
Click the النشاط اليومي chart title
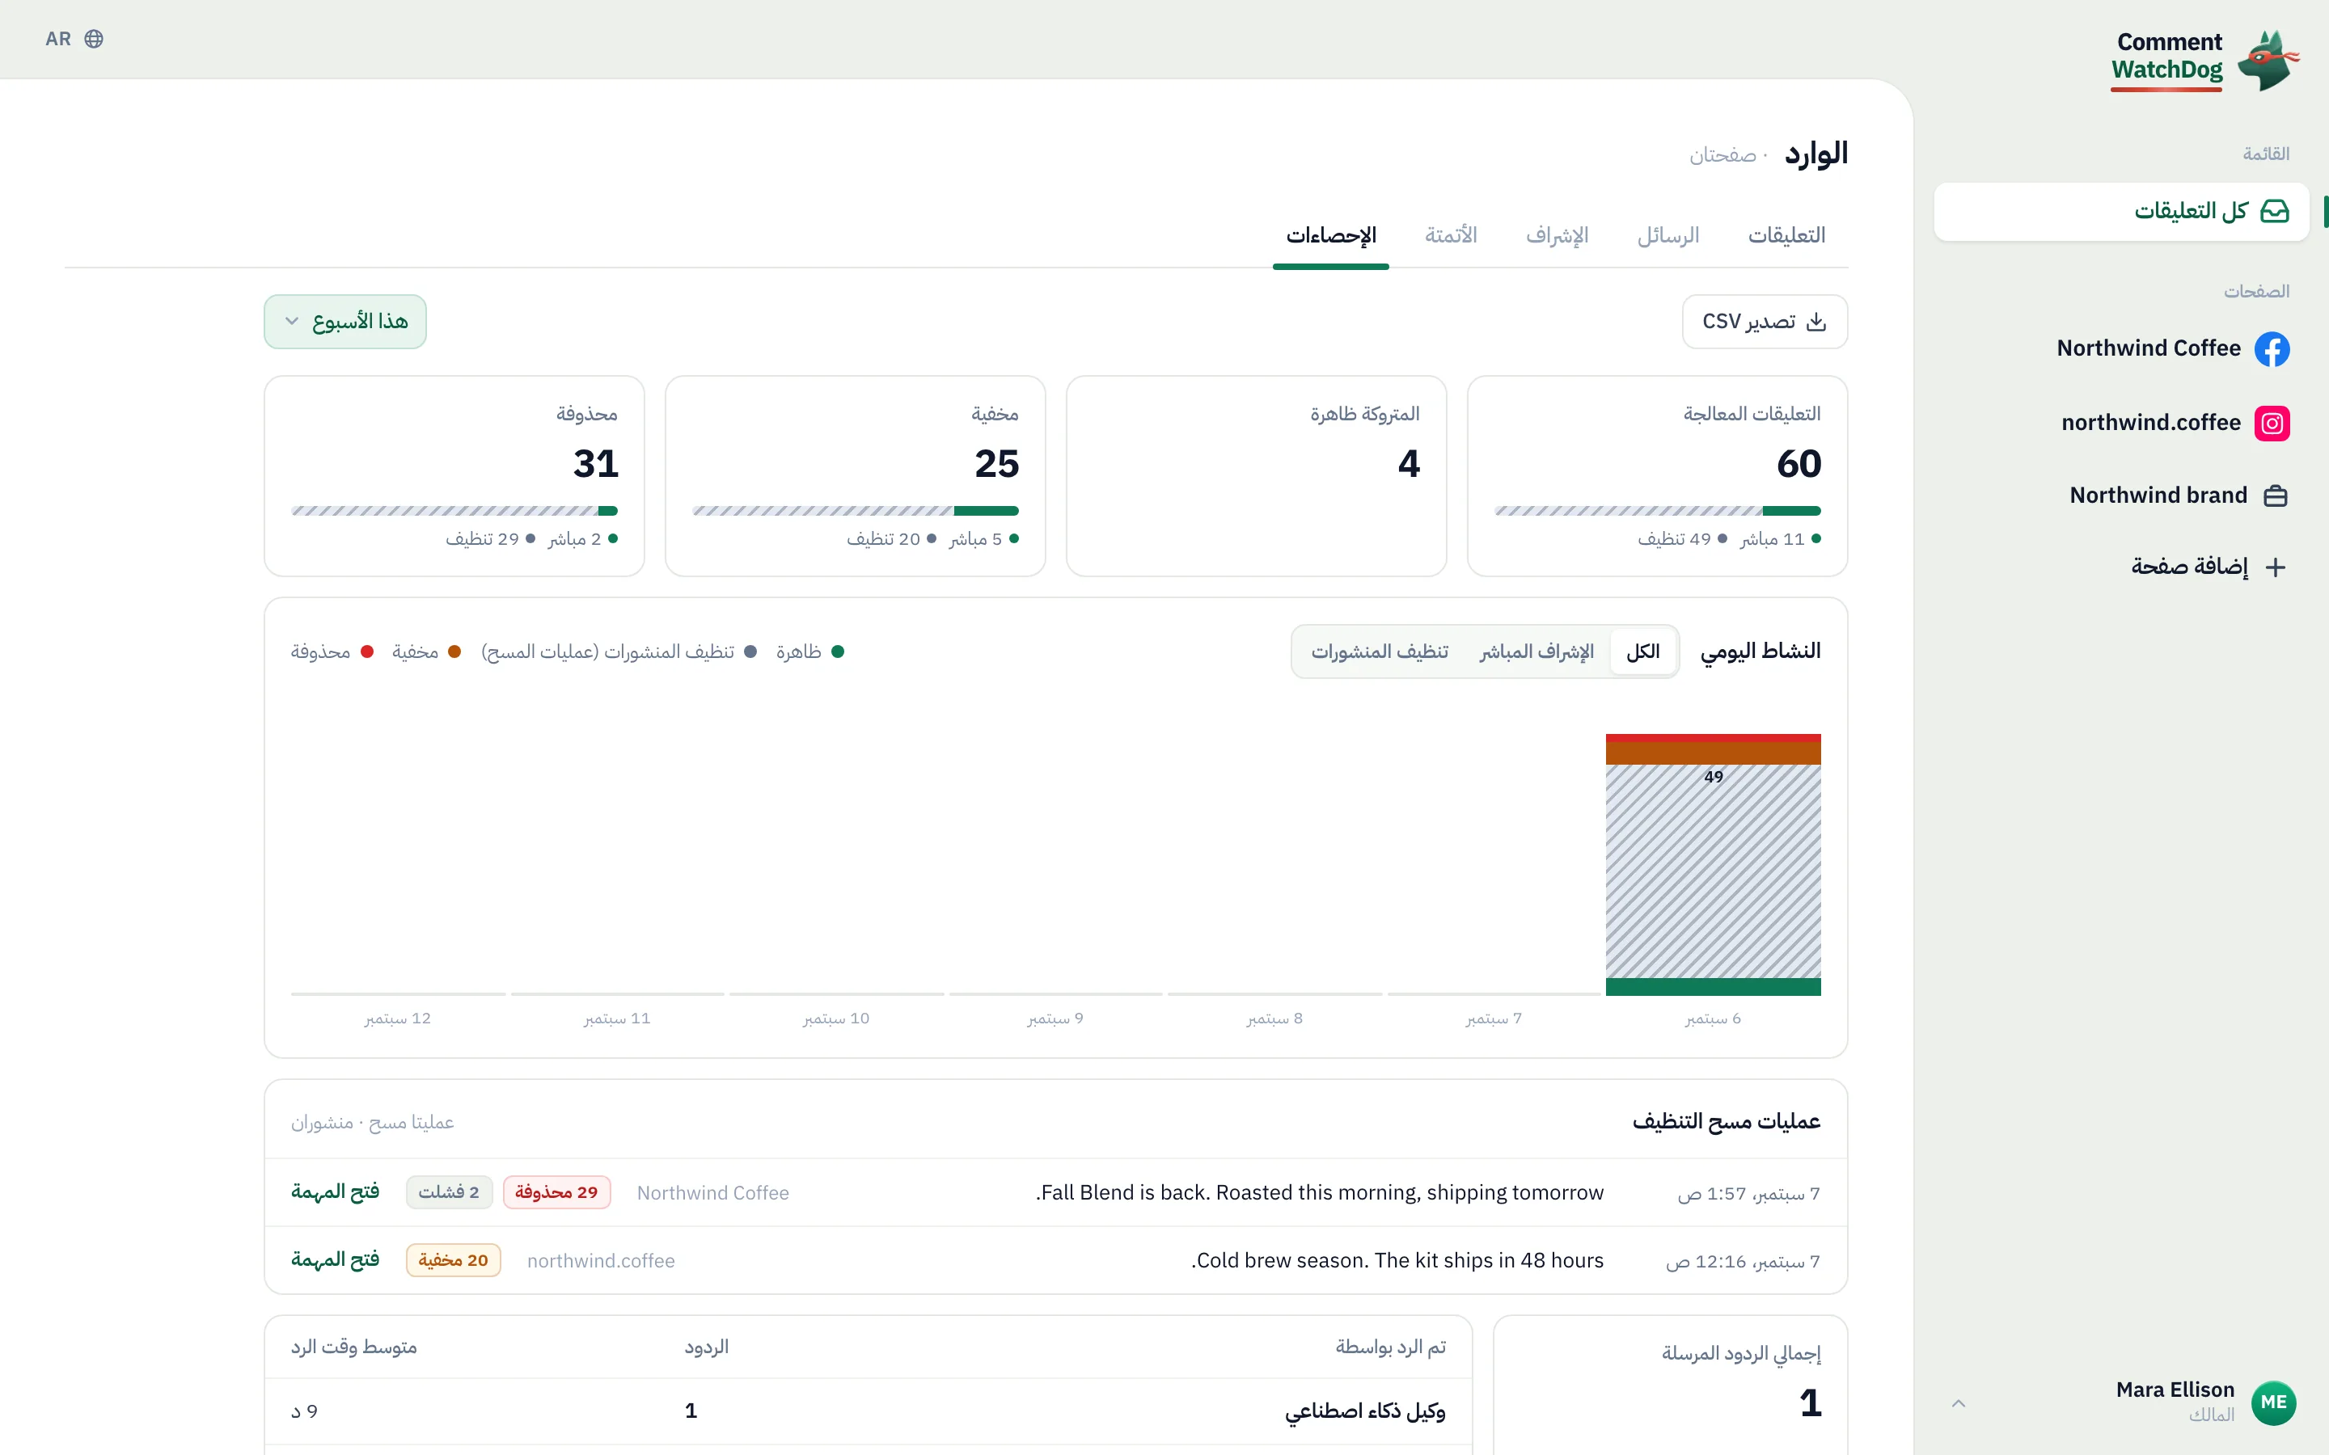click(1760, 652)
